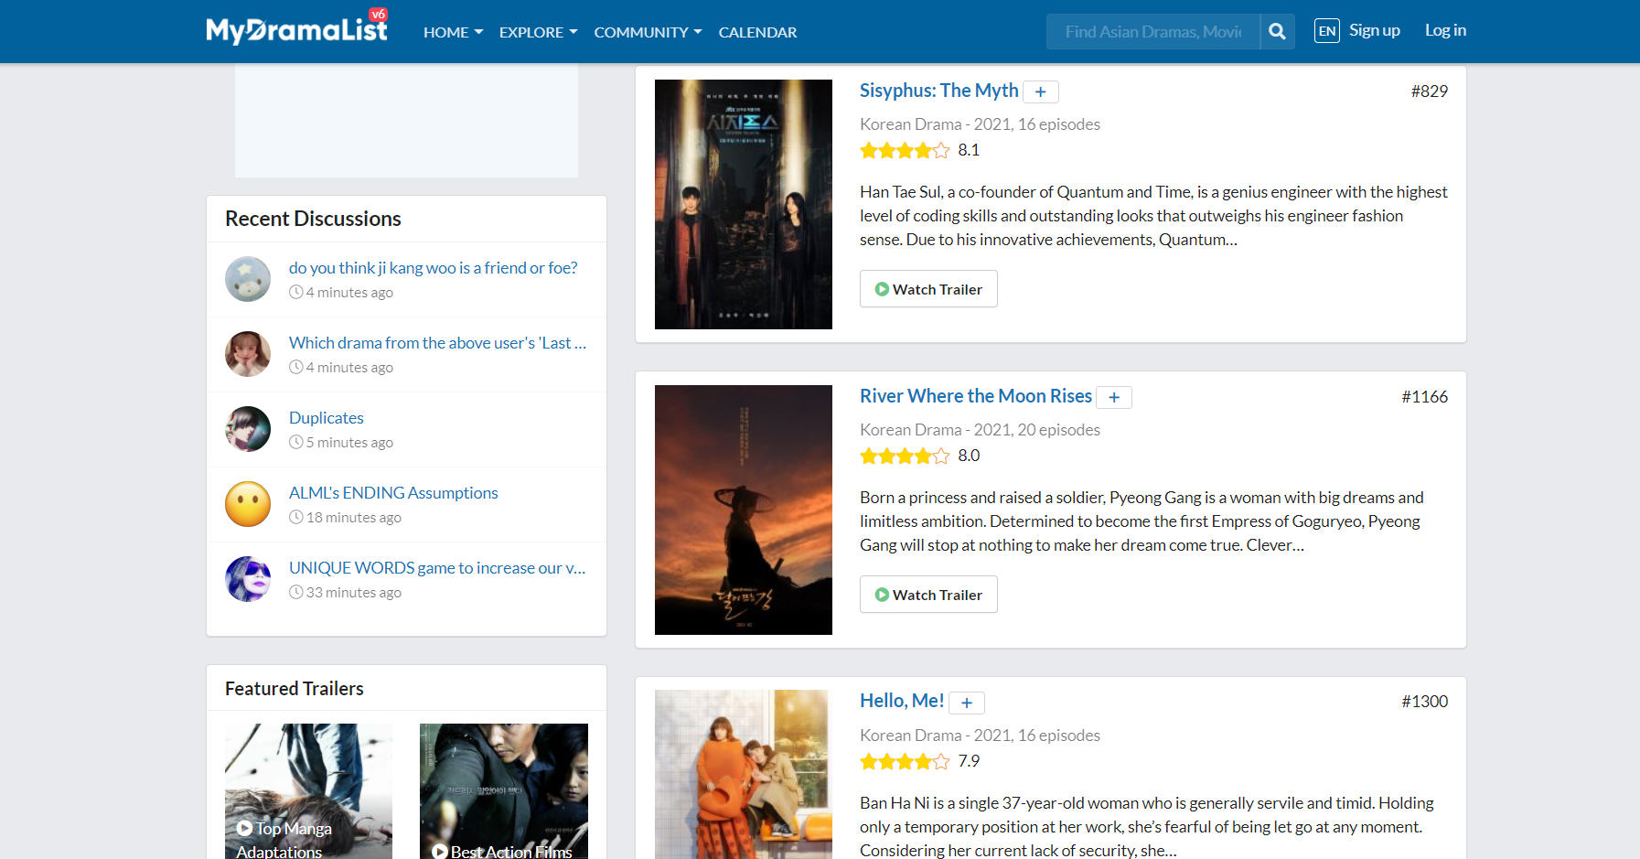Add Sisyphus: The Myth to list with plus
Viewport: 1640px width, 859px height.
[x=1040, y=91]
